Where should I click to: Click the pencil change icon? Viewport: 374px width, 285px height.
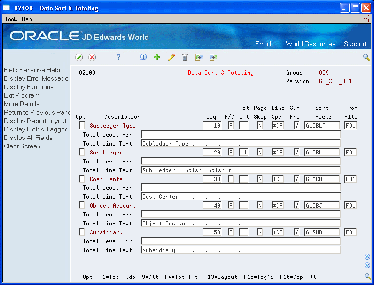[171, 57]
